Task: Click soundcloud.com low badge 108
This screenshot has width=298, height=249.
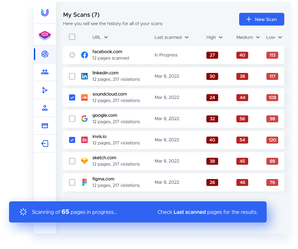Action: 272,97
